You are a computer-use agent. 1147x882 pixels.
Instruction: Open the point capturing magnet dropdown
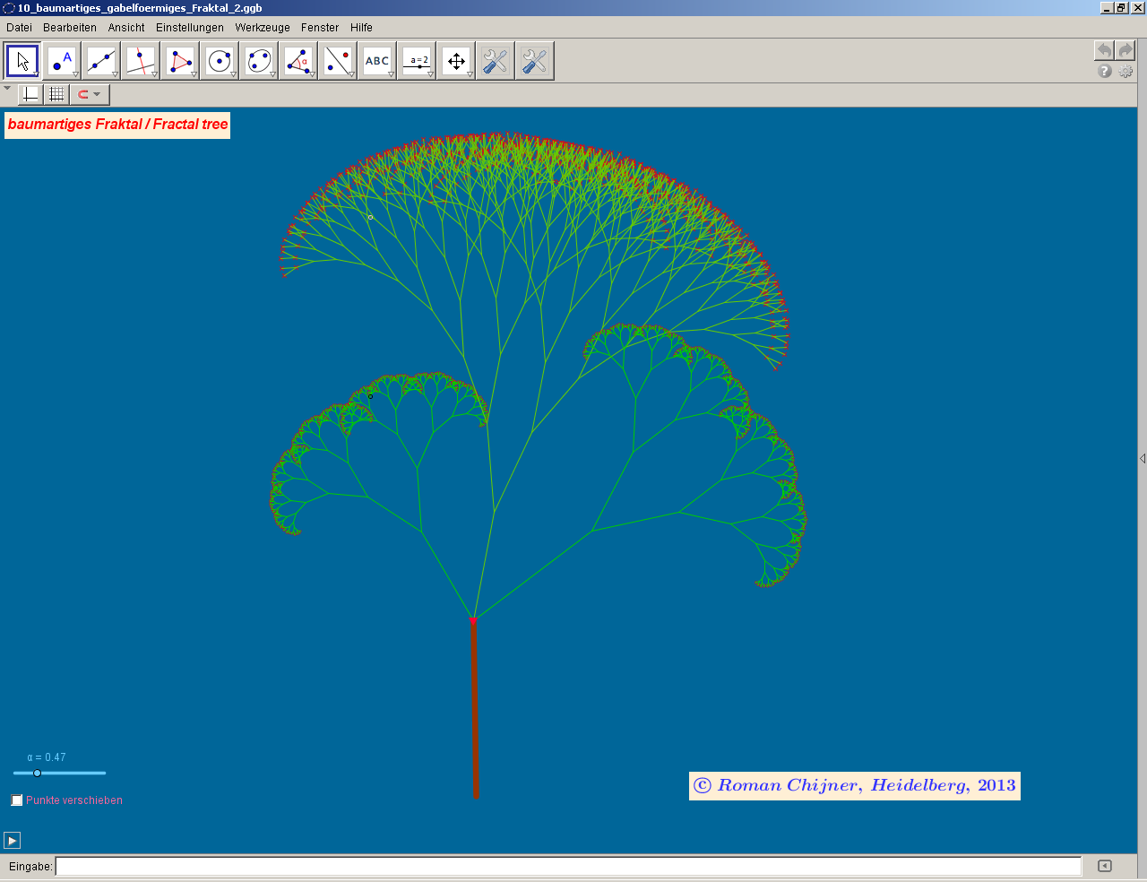(90, 94)
